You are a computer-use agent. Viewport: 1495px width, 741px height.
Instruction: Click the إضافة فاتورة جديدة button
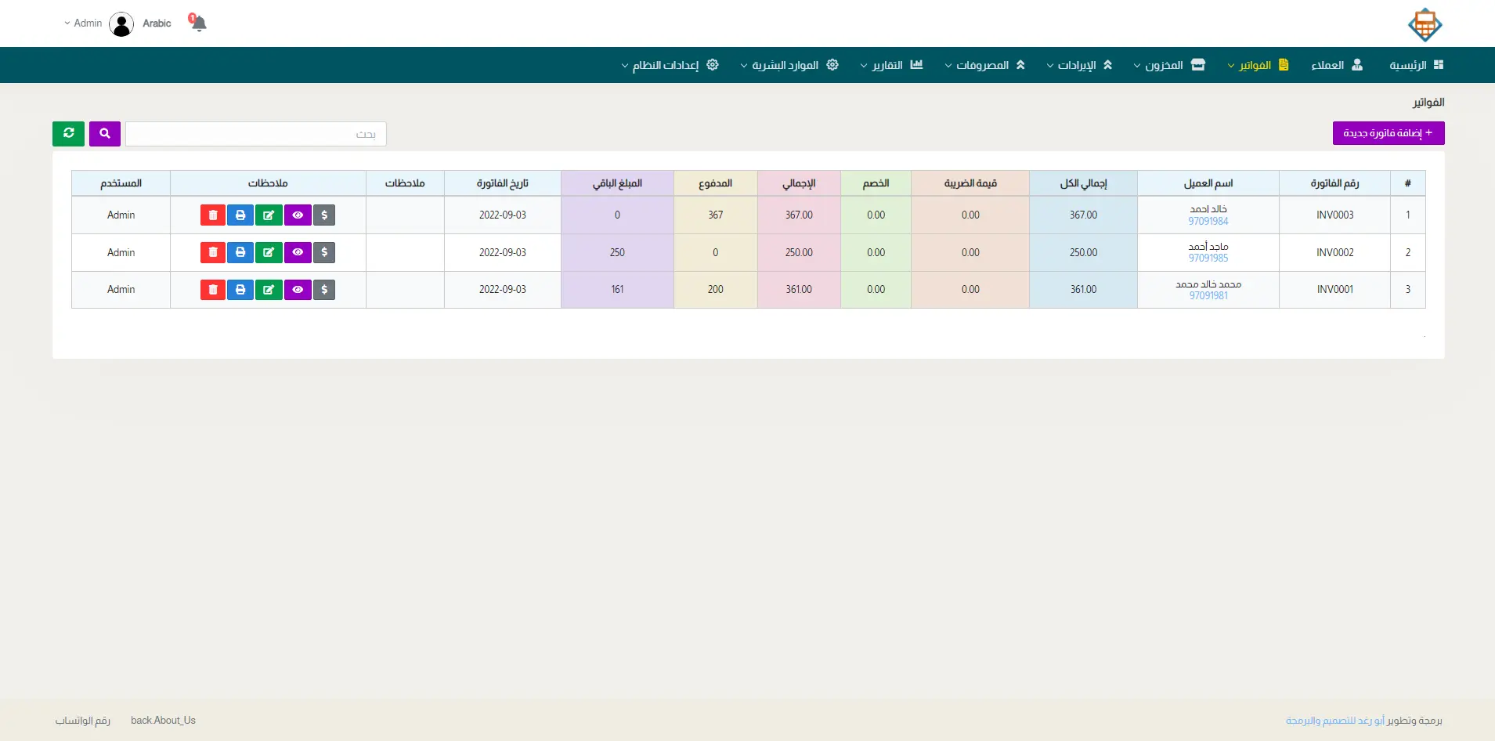[1388, 133]
